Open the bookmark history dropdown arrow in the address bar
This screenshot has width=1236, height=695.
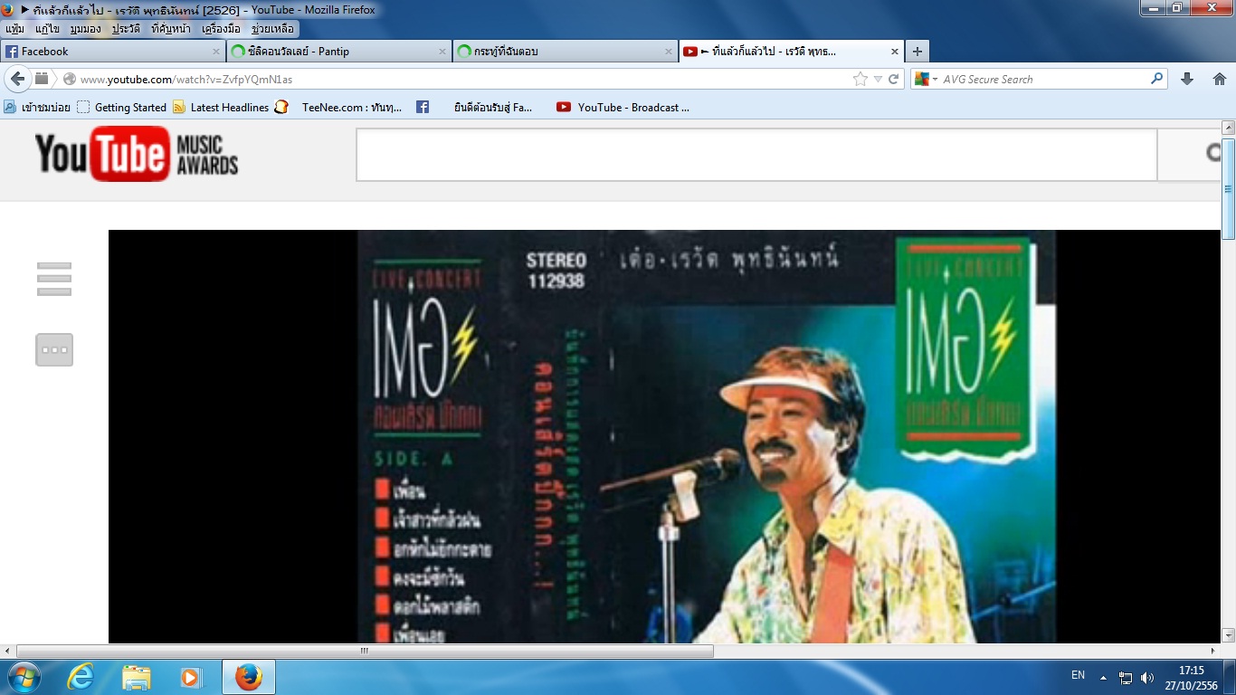[x=878, y=80]
